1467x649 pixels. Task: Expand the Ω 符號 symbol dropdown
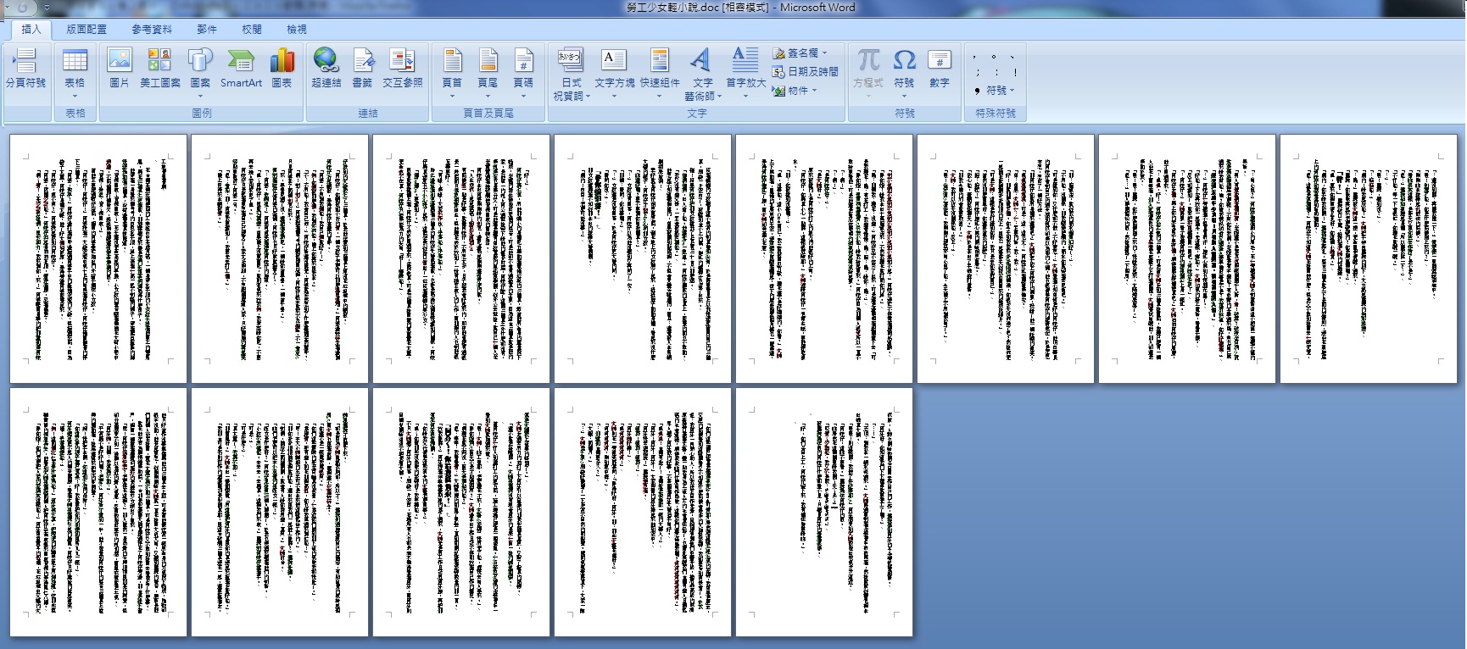click(x=904, y=87)
